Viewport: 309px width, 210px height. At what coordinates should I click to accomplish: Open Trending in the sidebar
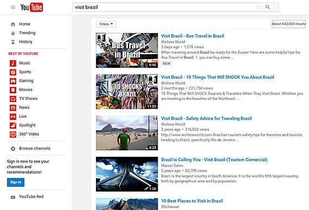point(27,33)
